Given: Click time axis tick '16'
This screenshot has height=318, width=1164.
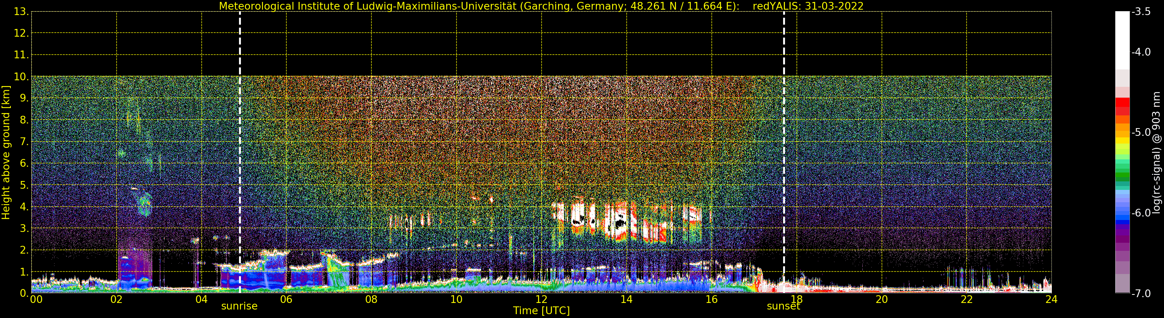Looking at the screenshot, I should coord(712,299).
